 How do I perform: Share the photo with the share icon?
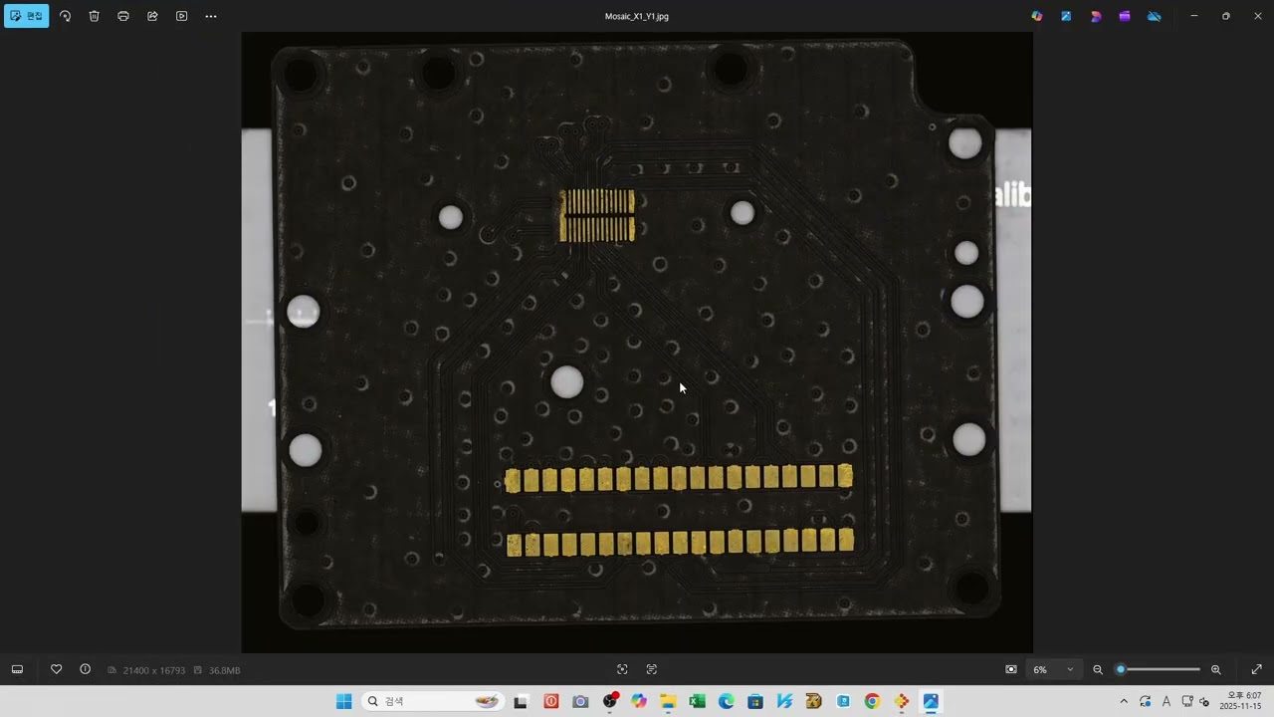[152, 16]
